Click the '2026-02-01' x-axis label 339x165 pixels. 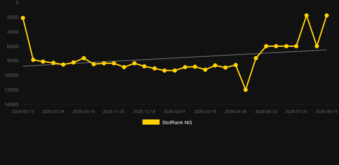[175, 112]
